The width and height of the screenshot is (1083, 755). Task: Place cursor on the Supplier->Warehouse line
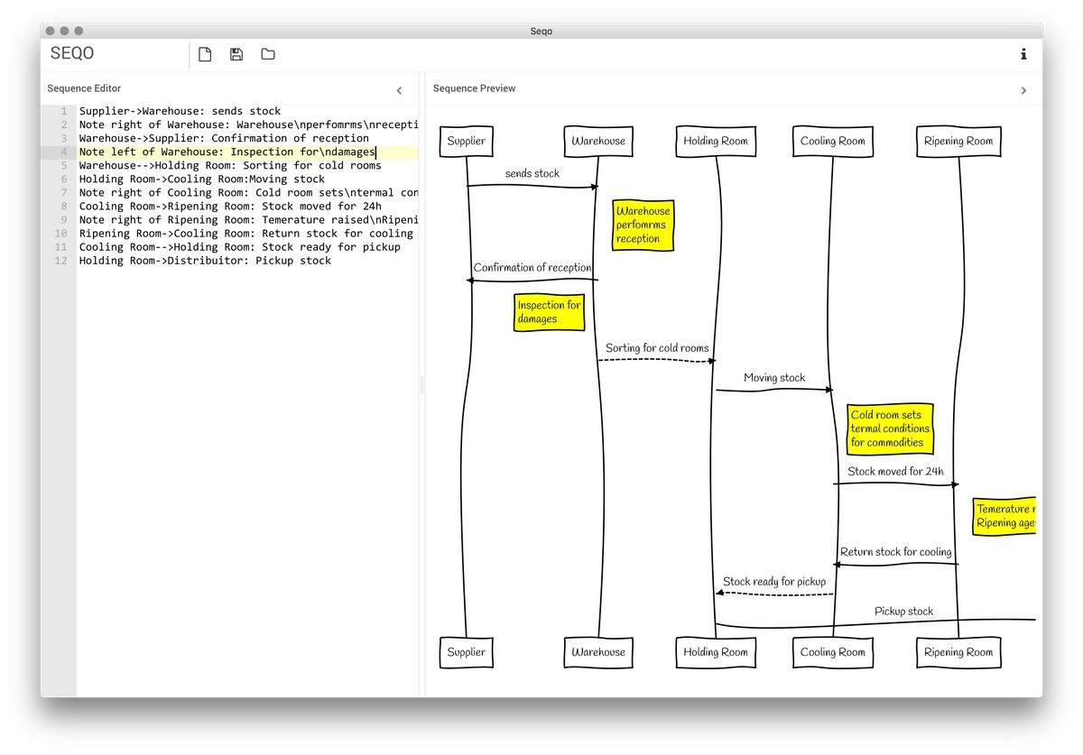pyautogui.click(x=180, y=110)
